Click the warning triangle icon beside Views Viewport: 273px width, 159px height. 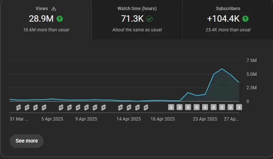coord(54,9)
